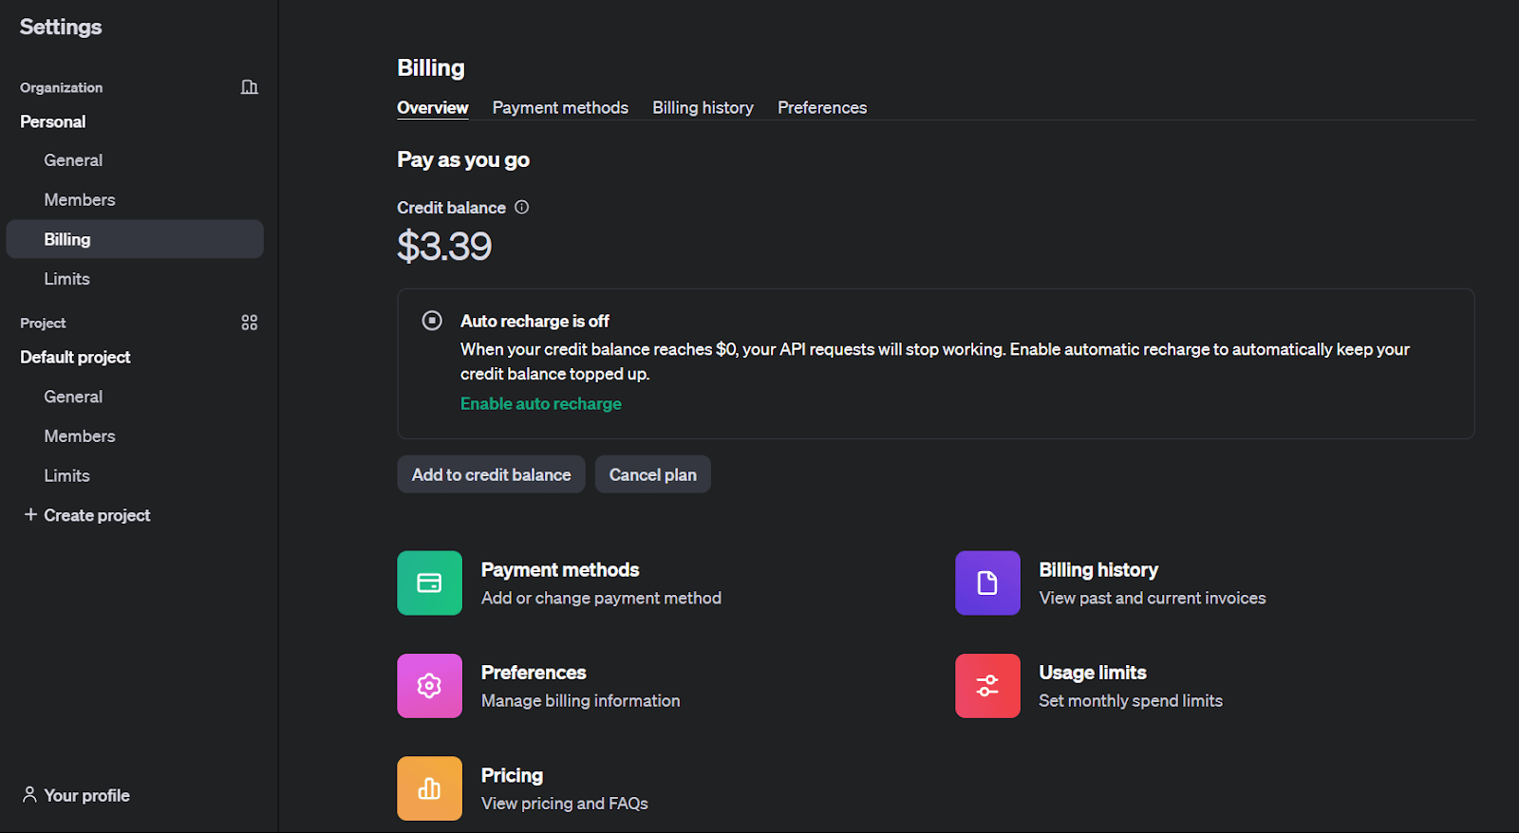The width and height of the screenshot is (1519, 833).
Task: Click the pink Preferences gear icon
Action: tap(429, 685)
